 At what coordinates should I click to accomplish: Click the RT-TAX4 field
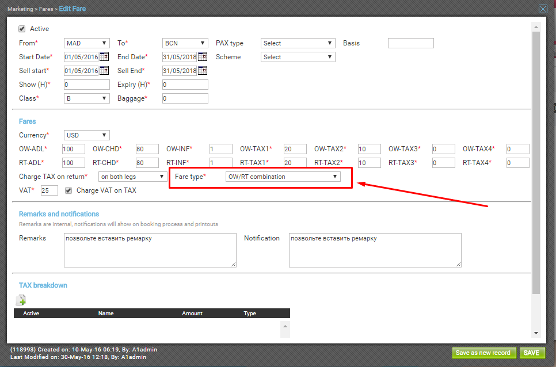pyautogui.click(x=517, y=163)
